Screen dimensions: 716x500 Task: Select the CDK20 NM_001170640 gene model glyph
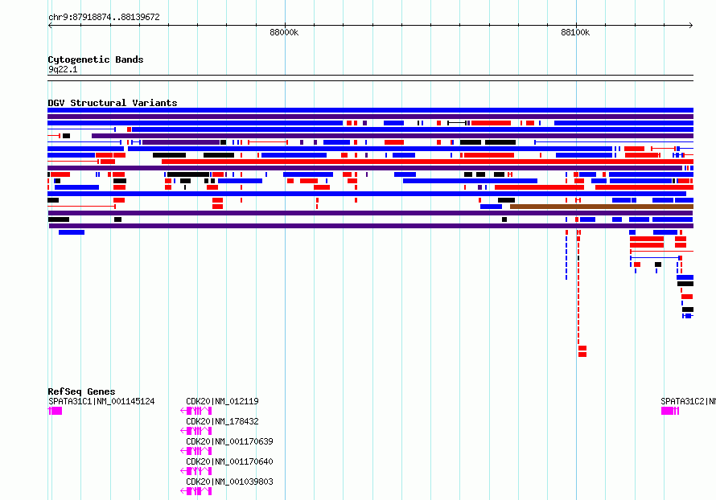196,471
